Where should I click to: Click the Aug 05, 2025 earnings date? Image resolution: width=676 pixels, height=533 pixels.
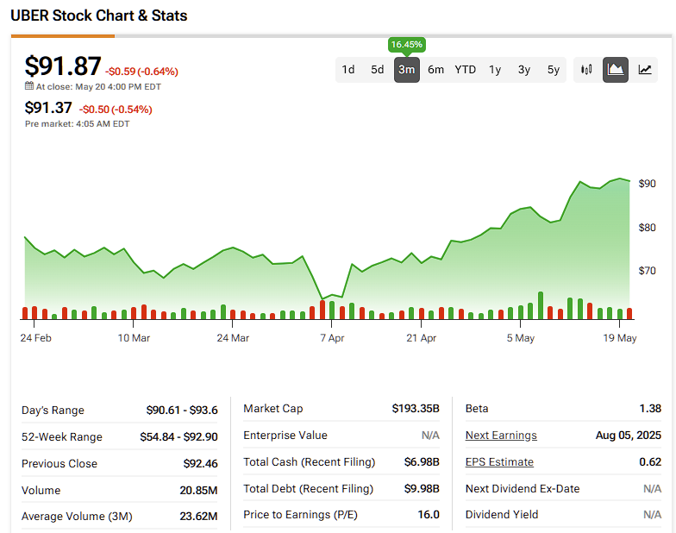pos(628,435)
